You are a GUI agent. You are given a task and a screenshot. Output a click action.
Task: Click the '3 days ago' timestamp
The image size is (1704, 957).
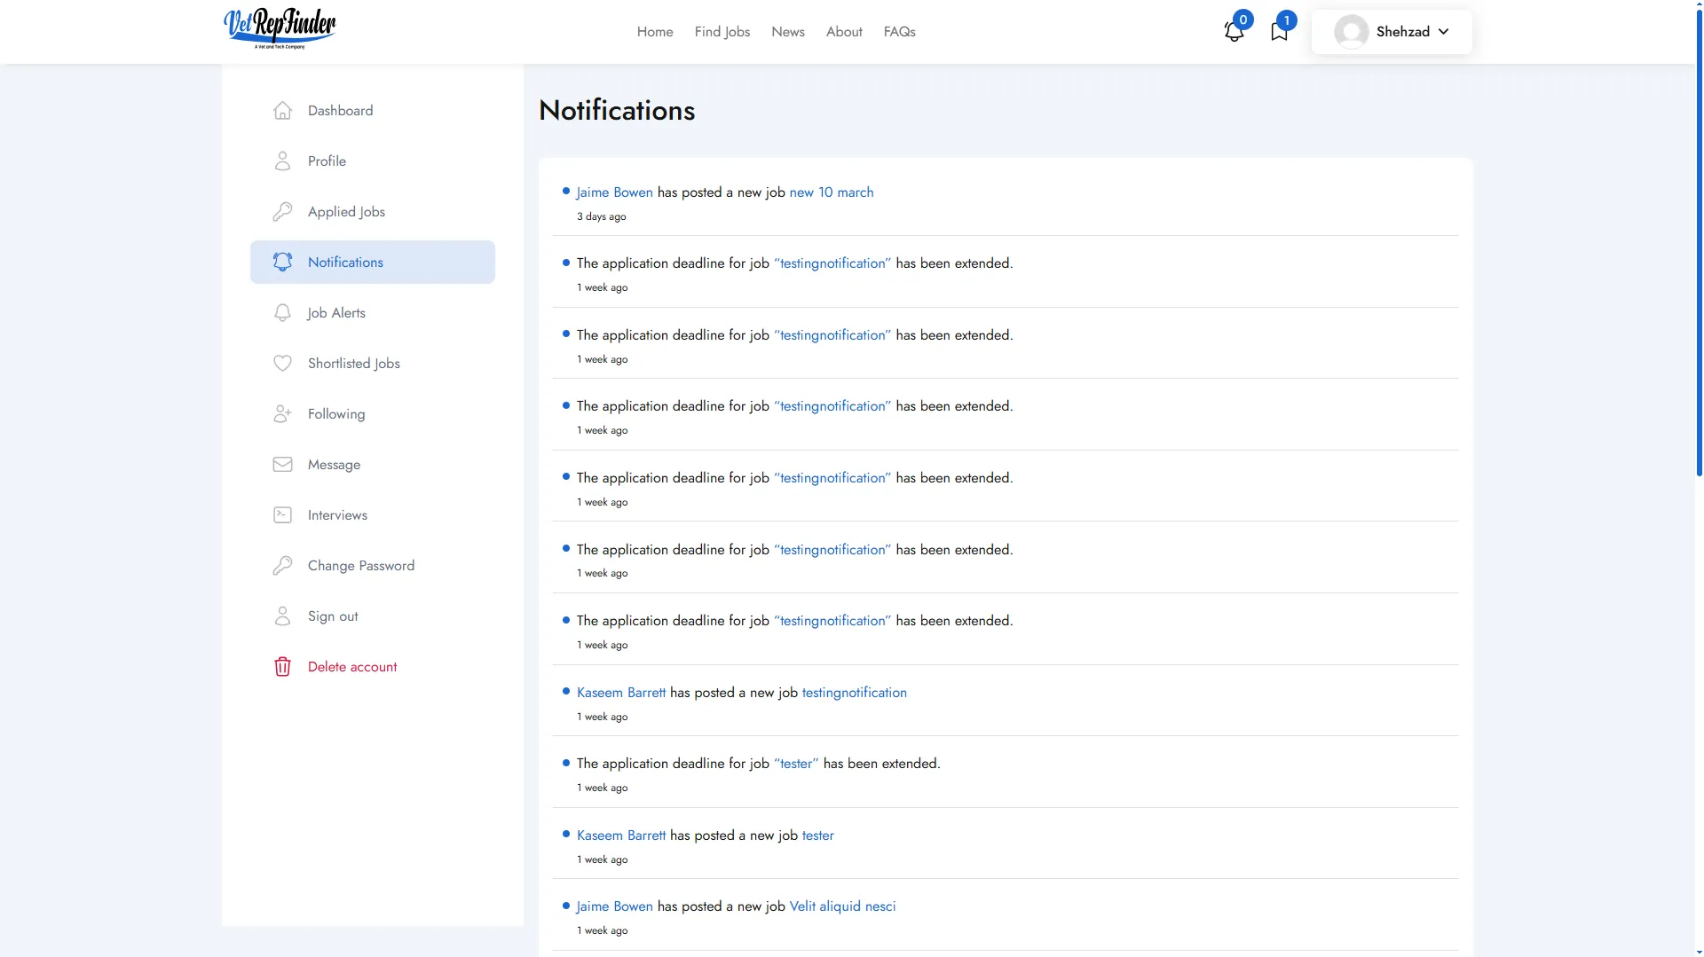point(602,216)
